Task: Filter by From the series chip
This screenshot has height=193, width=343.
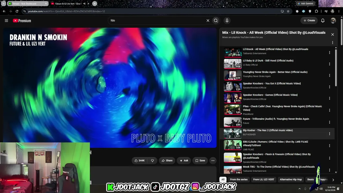Action: 239,180
